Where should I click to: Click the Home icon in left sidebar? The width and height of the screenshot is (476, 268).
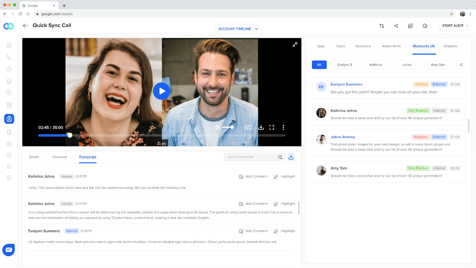9,45
